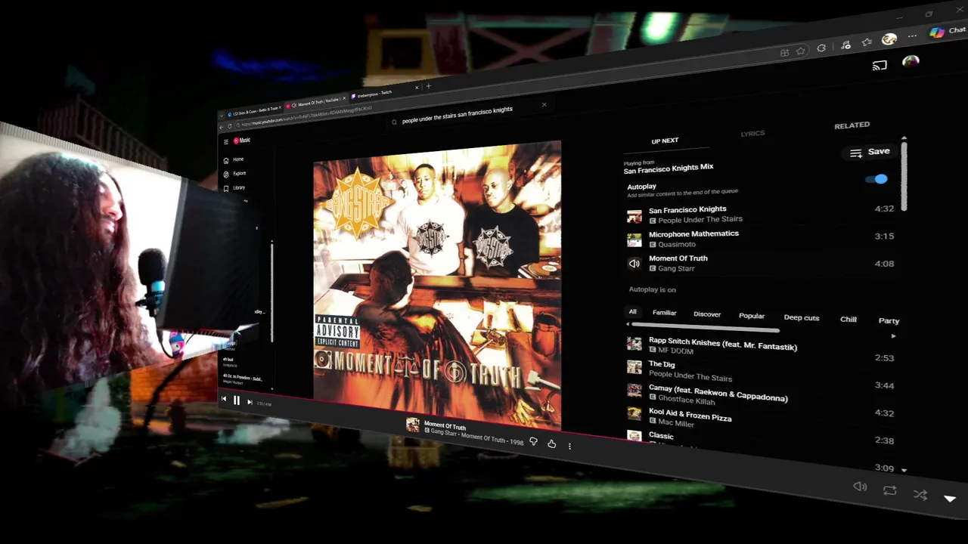The height and width of the screenshot is (544, 968).
Task: Select the Chill filter chip
Action: click(849, 320)
